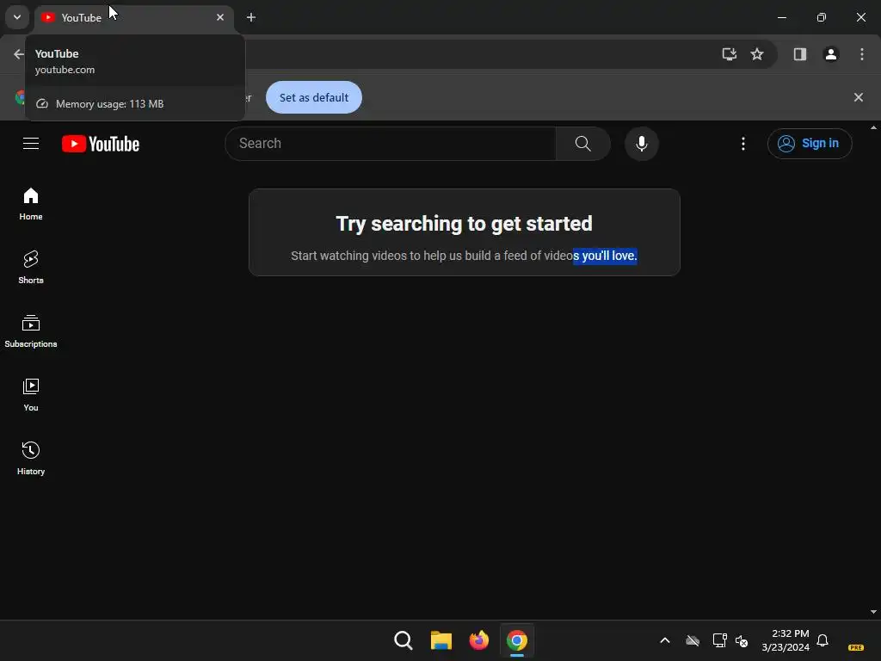Open a new tab with plus button
Screen dimensions: 881x661
tap(251, 17)
